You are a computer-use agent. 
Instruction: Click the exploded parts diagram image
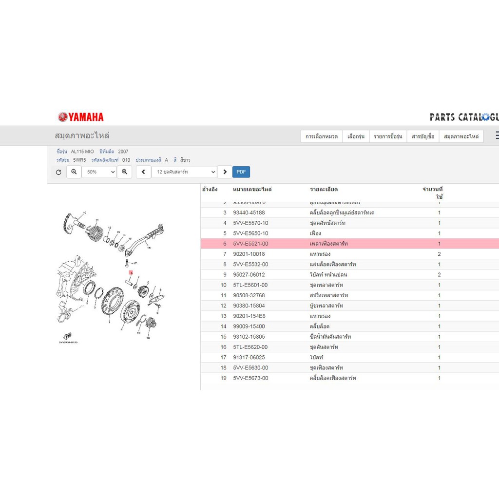pyautogui.click(x=112, y=277)
